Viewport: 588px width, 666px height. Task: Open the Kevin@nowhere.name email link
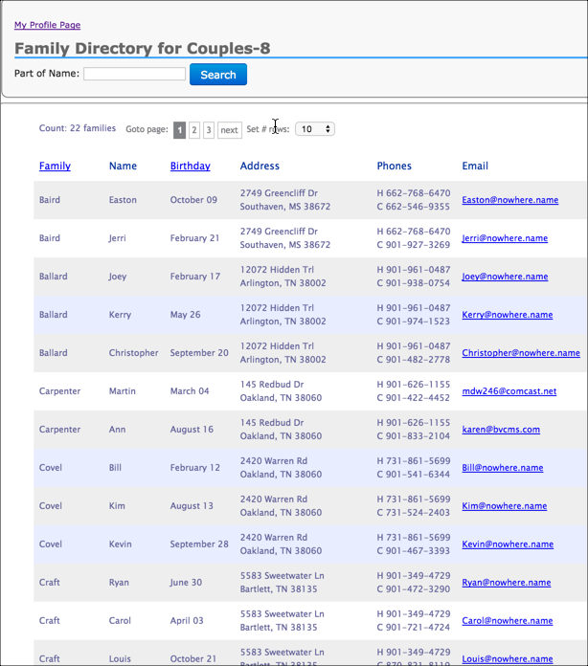coord(508,544)
